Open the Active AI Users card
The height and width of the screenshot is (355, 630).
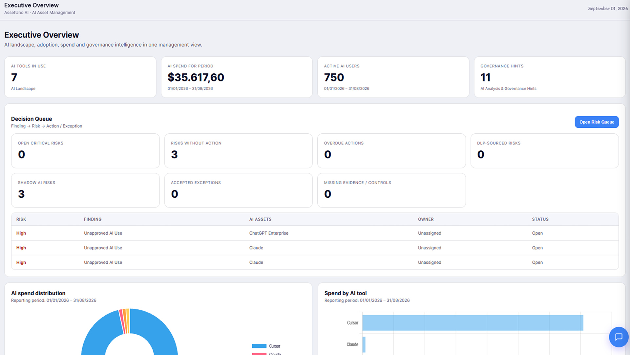coord(393,77)
